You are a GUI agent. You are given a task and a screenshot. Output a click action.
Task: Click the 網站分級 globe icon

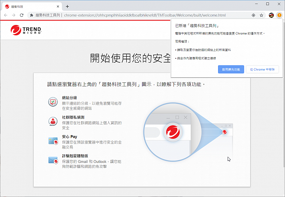[53, 102]
